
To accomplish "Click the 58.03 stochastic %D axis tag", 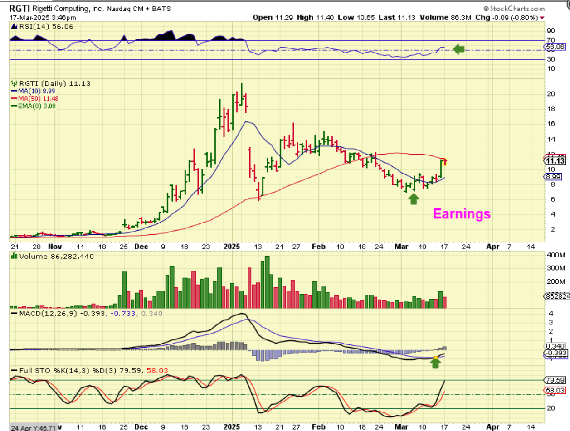I will click(x=555, y=390).
